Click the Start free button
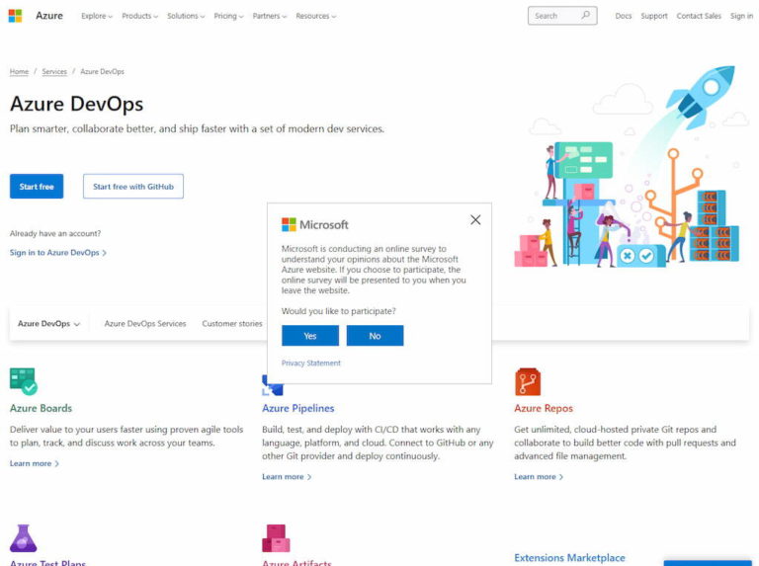This screenshot has height=566, width=759. [37, 187]
